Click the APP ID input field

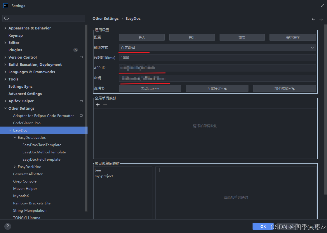[x=217, y=68]
